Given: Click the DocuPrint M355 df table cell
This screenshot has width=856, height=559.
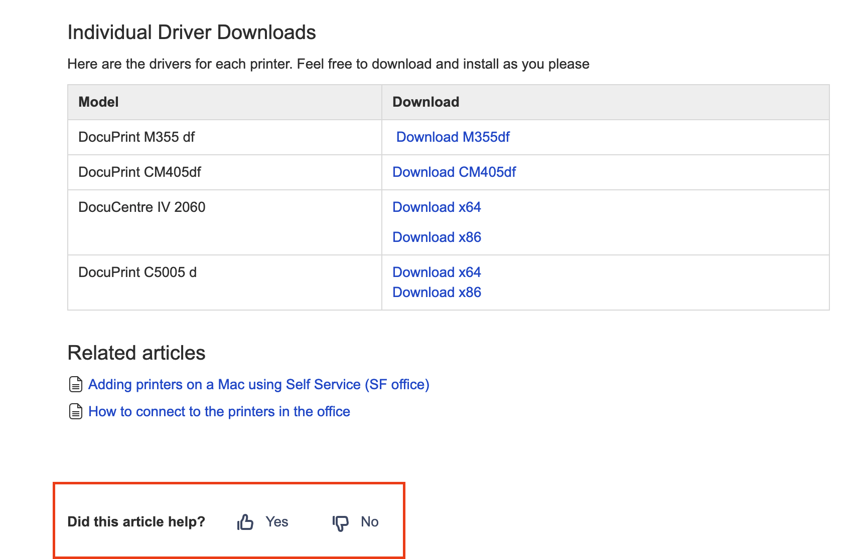Looking at the screenshot, I should tap(136, 137).
